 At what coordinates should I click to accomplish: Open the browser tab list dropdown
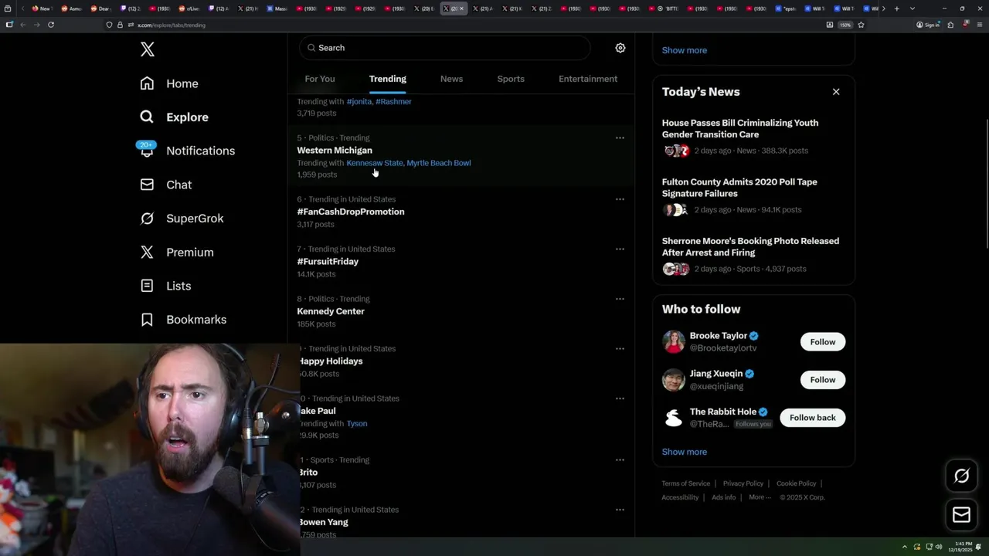[913, 8]
